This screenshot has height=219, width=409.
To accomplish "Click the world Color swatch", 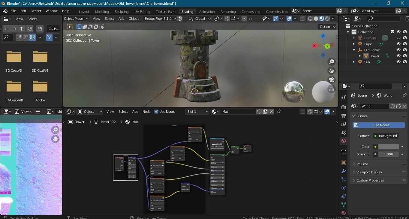I will [388, 147].
